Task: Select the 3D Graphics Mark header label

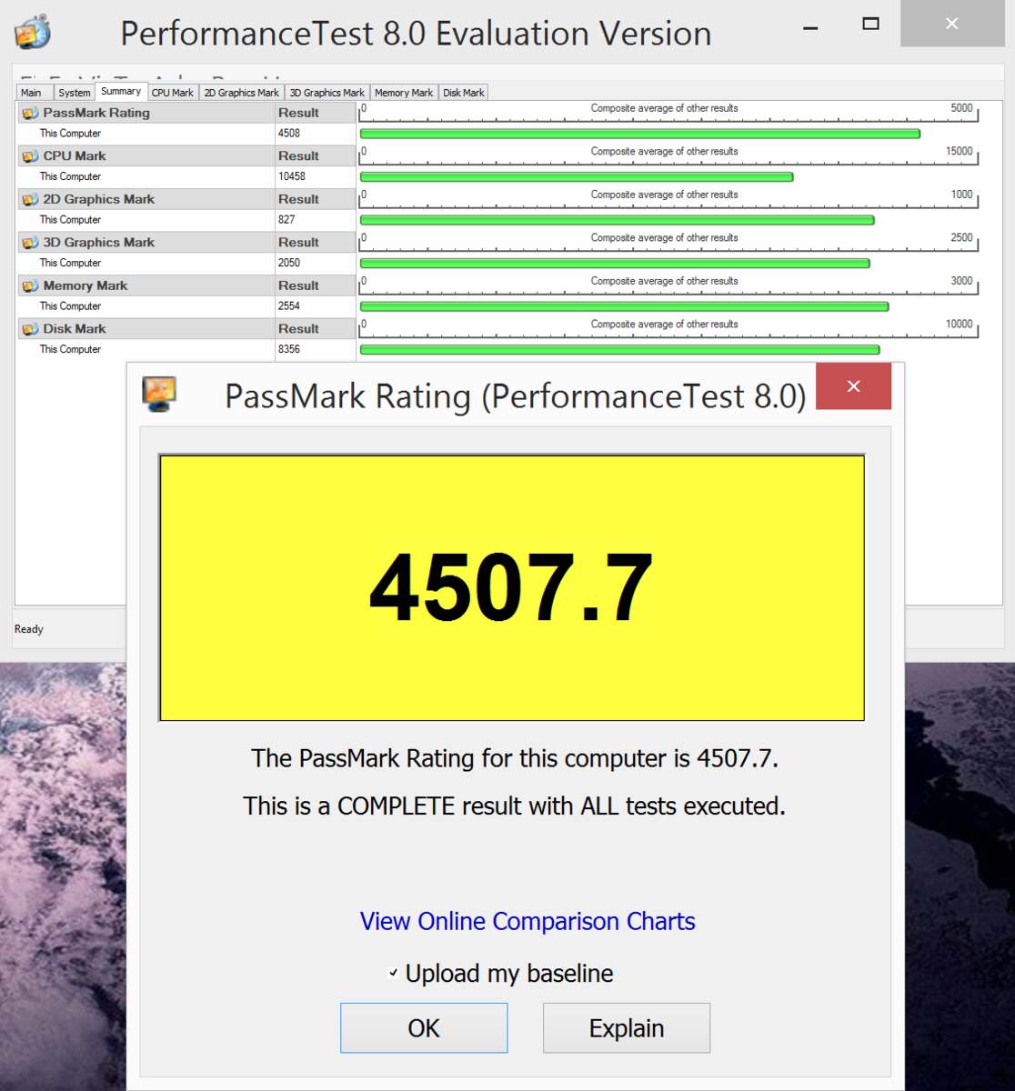Action: coord(99,243)
